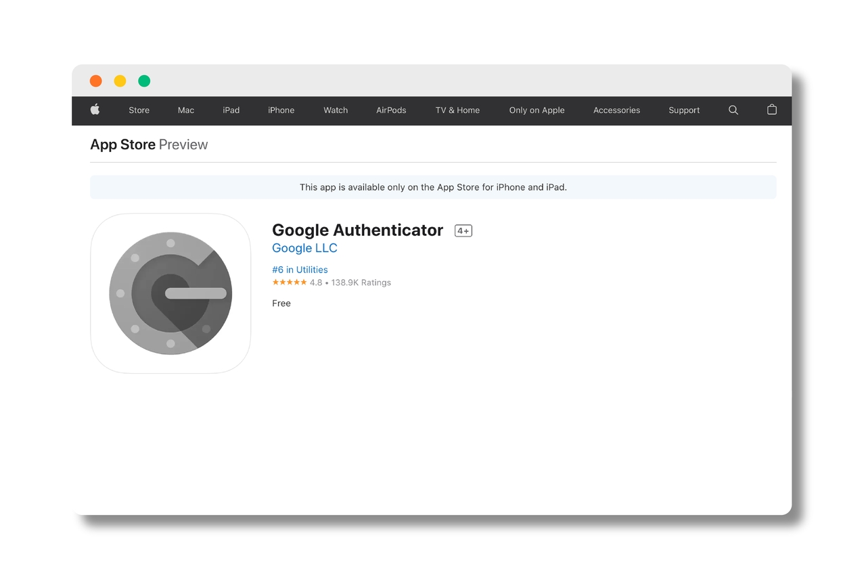
Task: Open the shopping bag icon
Action: coord(772,109)
